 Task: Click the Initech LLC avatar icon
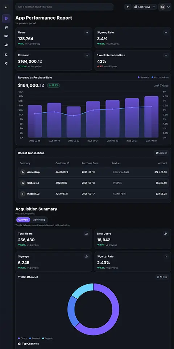click(x=22, y=194)
